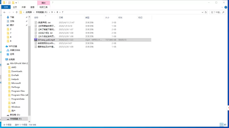Open the 共享 ribbon tab

(23, 7)
